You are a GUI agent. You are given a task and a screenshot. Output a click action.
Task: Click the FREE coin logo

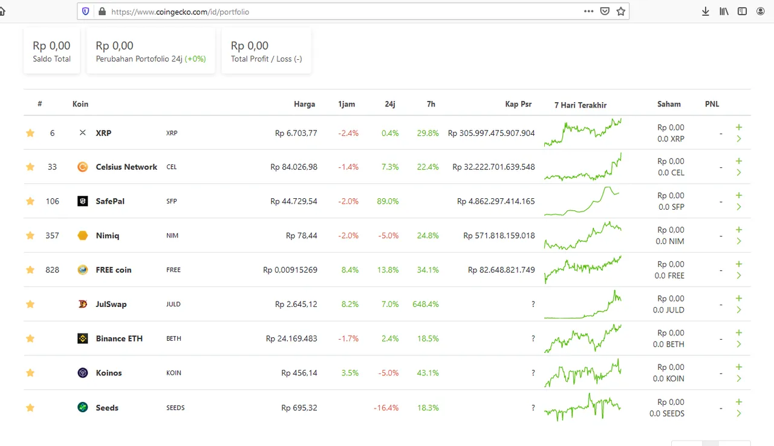tap(83, 270)
